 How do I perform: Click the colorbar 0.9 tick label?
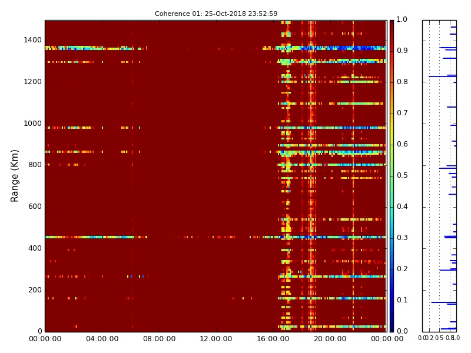pyautogui.click(x=402, y=51)
